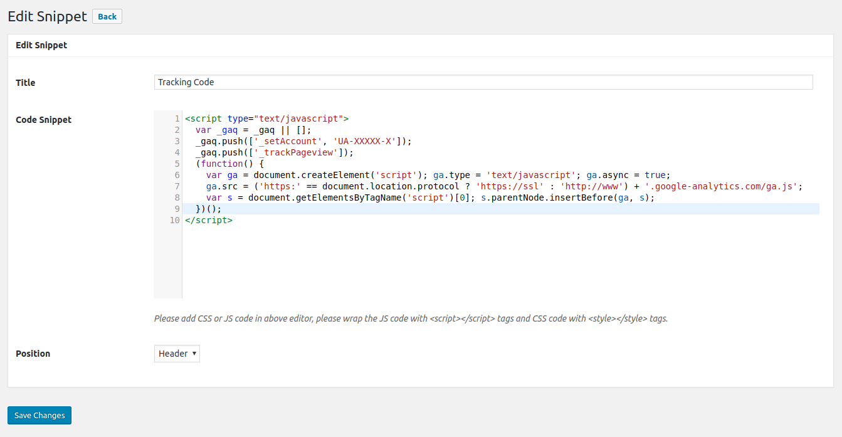This screenshot has height=437, width=842.
Task: Click the getElementsByTagName code line
Action: coord(430,197)
